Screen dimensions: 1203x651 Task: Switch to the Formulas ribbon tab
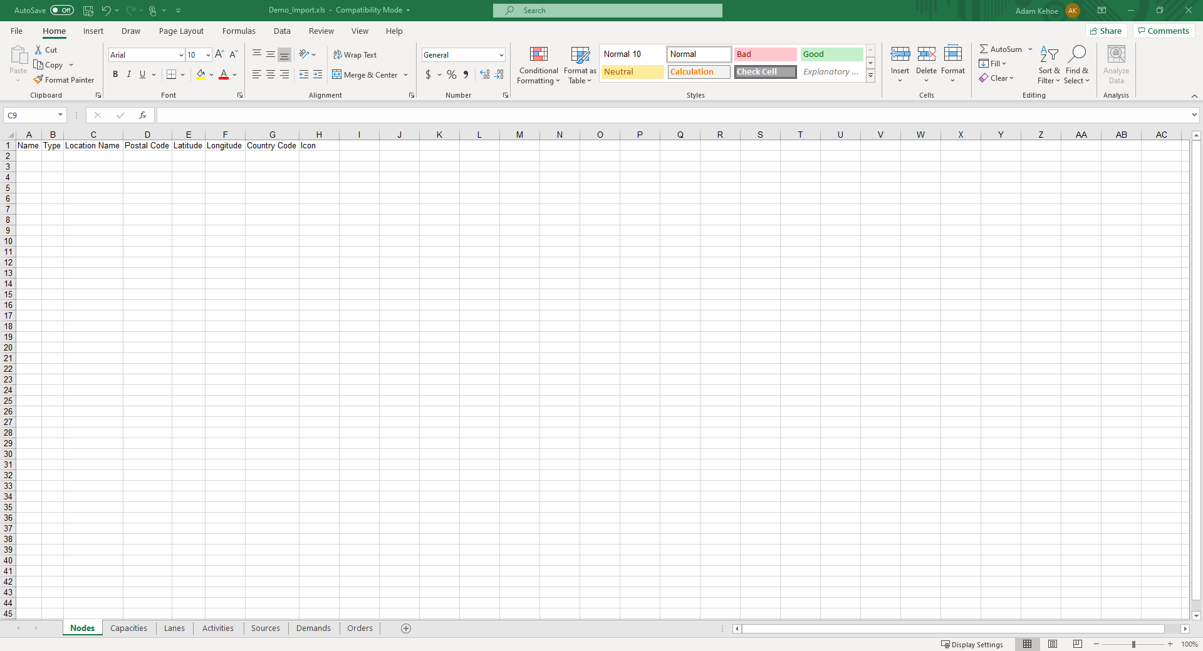[x=239, y=31]
